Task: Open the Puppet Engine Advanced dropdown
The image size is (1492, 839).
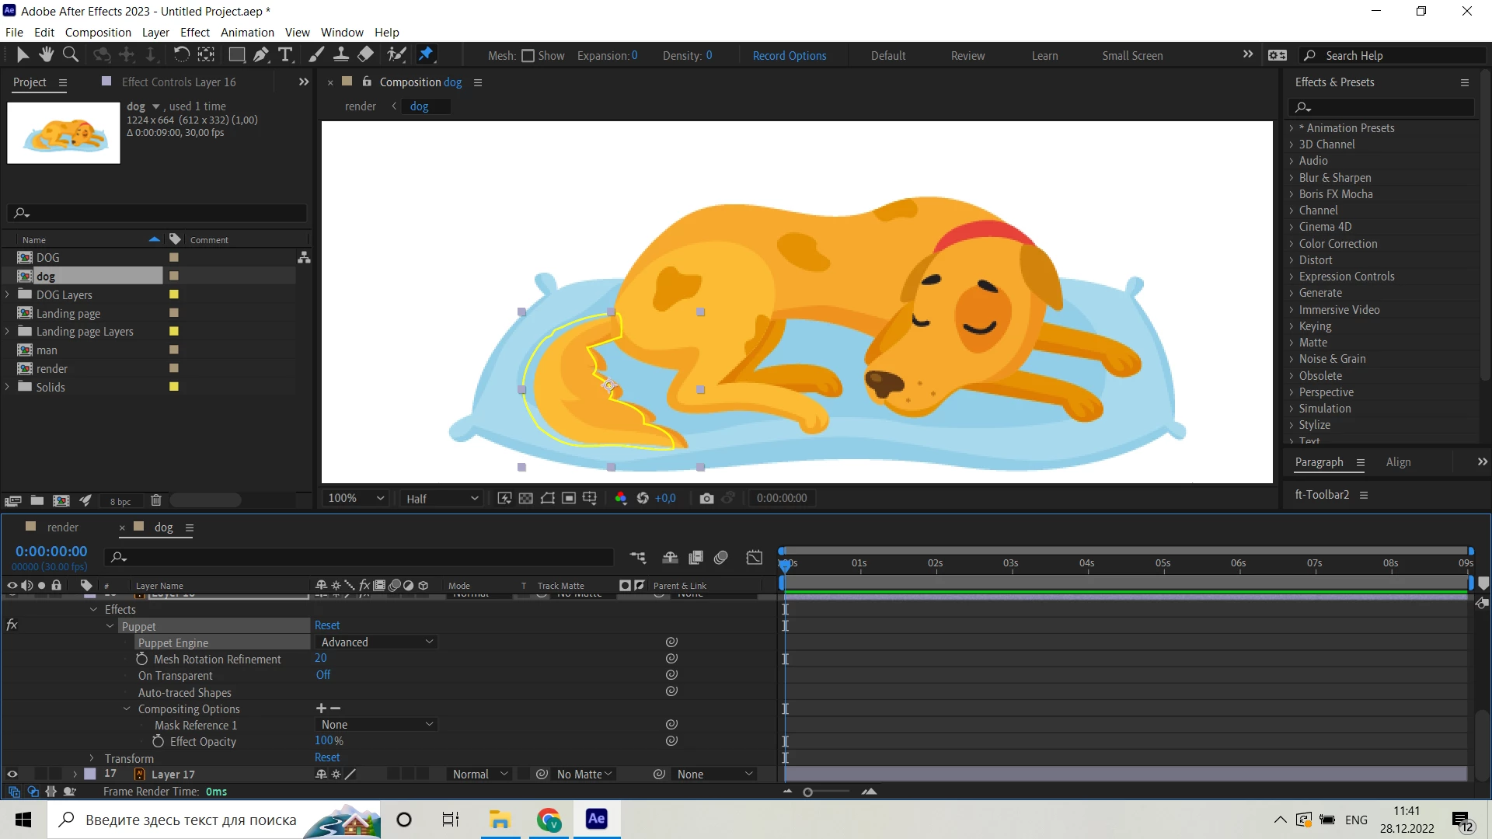Action: pyautogui.click(x=376, y=642)
